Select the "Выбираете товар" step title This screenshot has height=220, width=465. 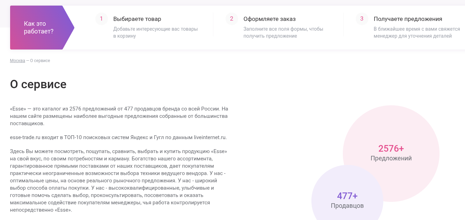(x=137, y=19)
